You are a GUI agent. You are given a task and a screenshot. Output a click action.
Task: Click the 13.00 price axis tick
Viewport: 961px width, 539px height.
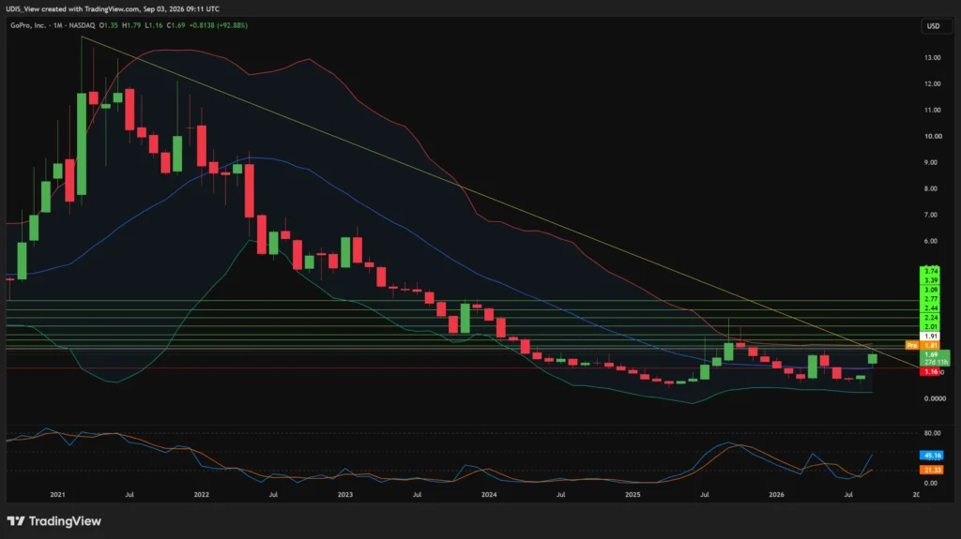[932, 57]
